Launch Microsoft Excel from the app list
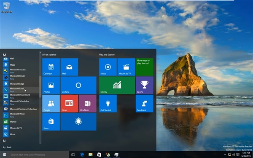The width and height of the screenshot is (253, 158). 21,90
